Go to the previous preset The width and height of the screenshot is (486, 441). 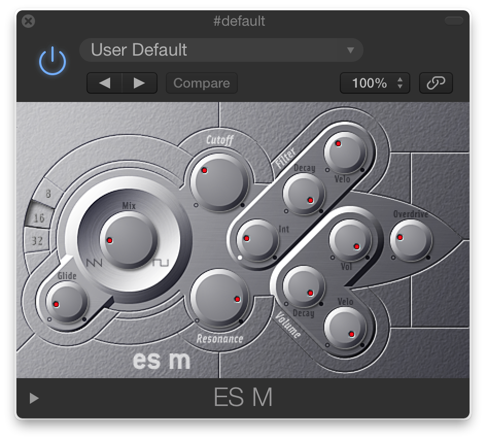105,83
